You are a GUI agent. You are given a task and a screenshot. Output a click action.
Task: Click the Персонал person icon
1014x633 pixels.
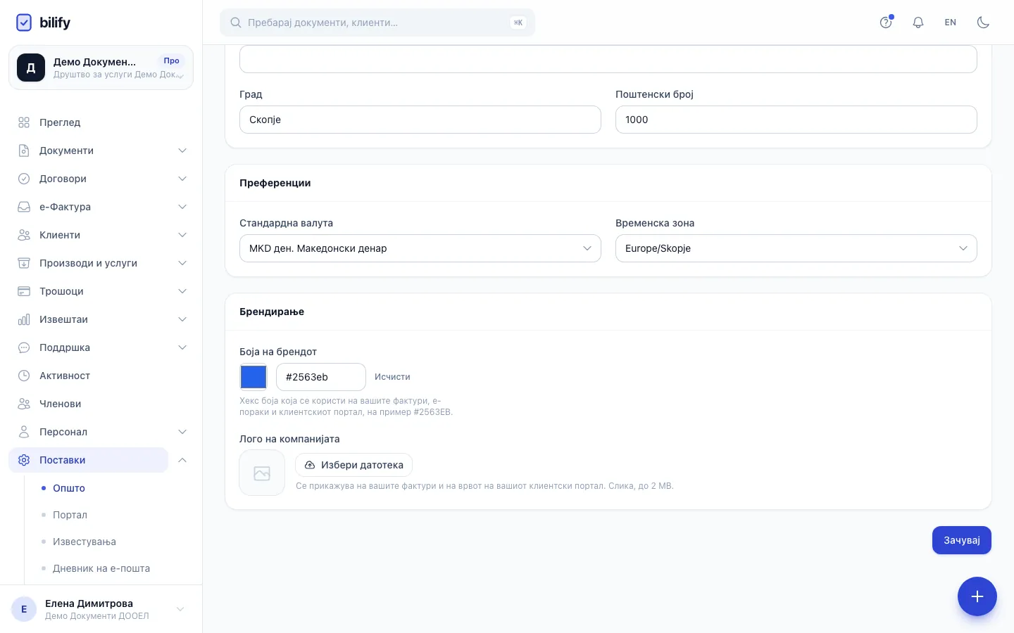24,432
